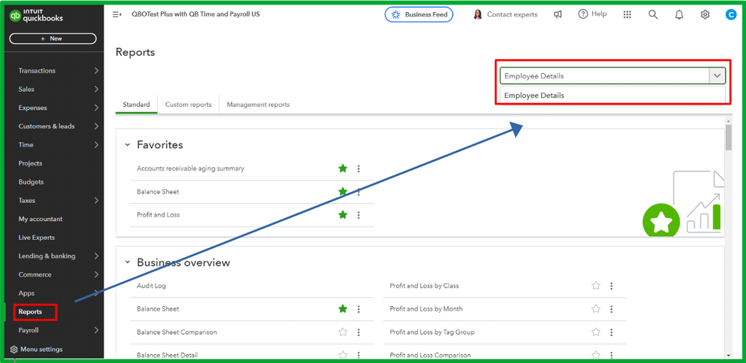The width and height of the screenshot is (746, 363).
Task: Favorite Profit and Loss by Month star
Action: pos(596,308)
